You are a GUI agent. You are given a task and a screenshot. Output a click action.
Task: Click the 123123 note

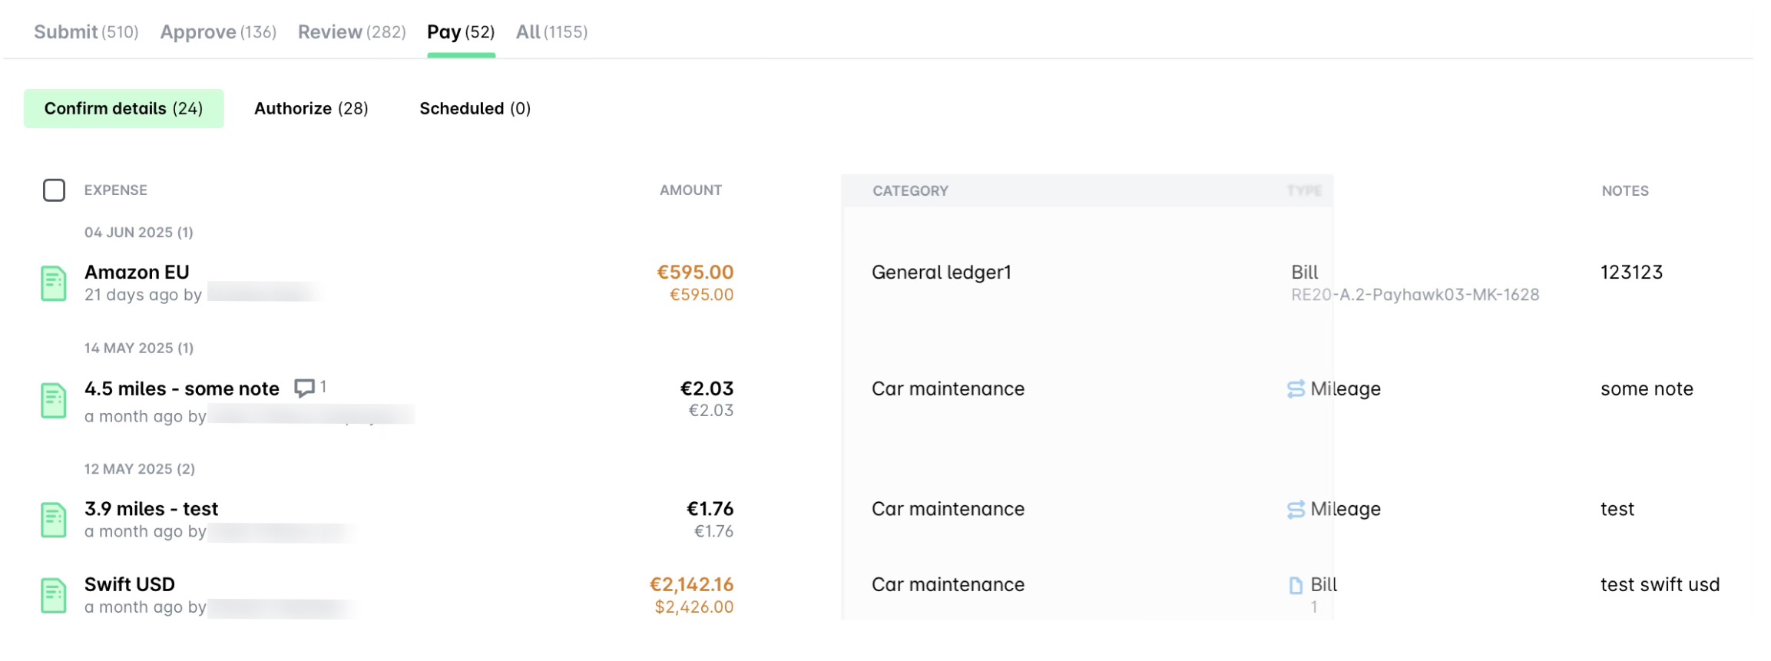(x=1631, y=273)
